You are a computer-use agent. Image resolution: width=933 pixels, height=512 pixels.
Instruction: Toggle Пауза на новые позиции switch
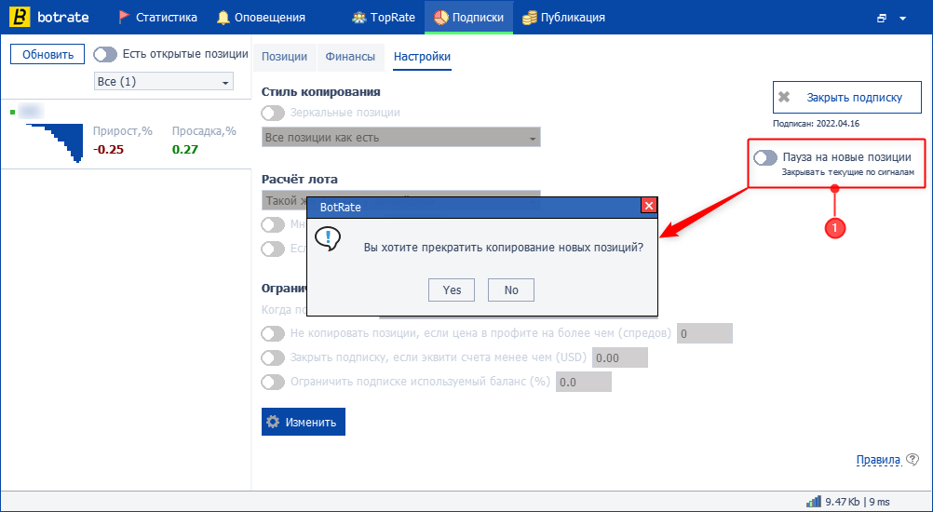pos(765,157)
